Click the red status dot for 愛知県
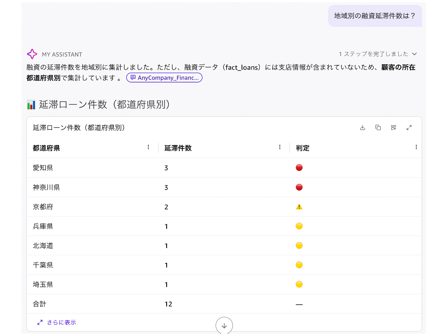Viewport: 448px width, 336px height. click(299, 168)
